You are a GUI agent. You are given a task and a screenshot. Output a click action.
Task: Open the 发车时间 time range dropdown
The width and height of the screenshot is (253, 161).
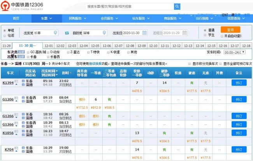tap(235, 52)
